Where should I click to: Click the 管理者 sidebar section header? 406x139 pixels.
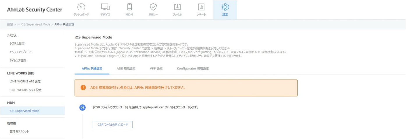tap(11, 123)
